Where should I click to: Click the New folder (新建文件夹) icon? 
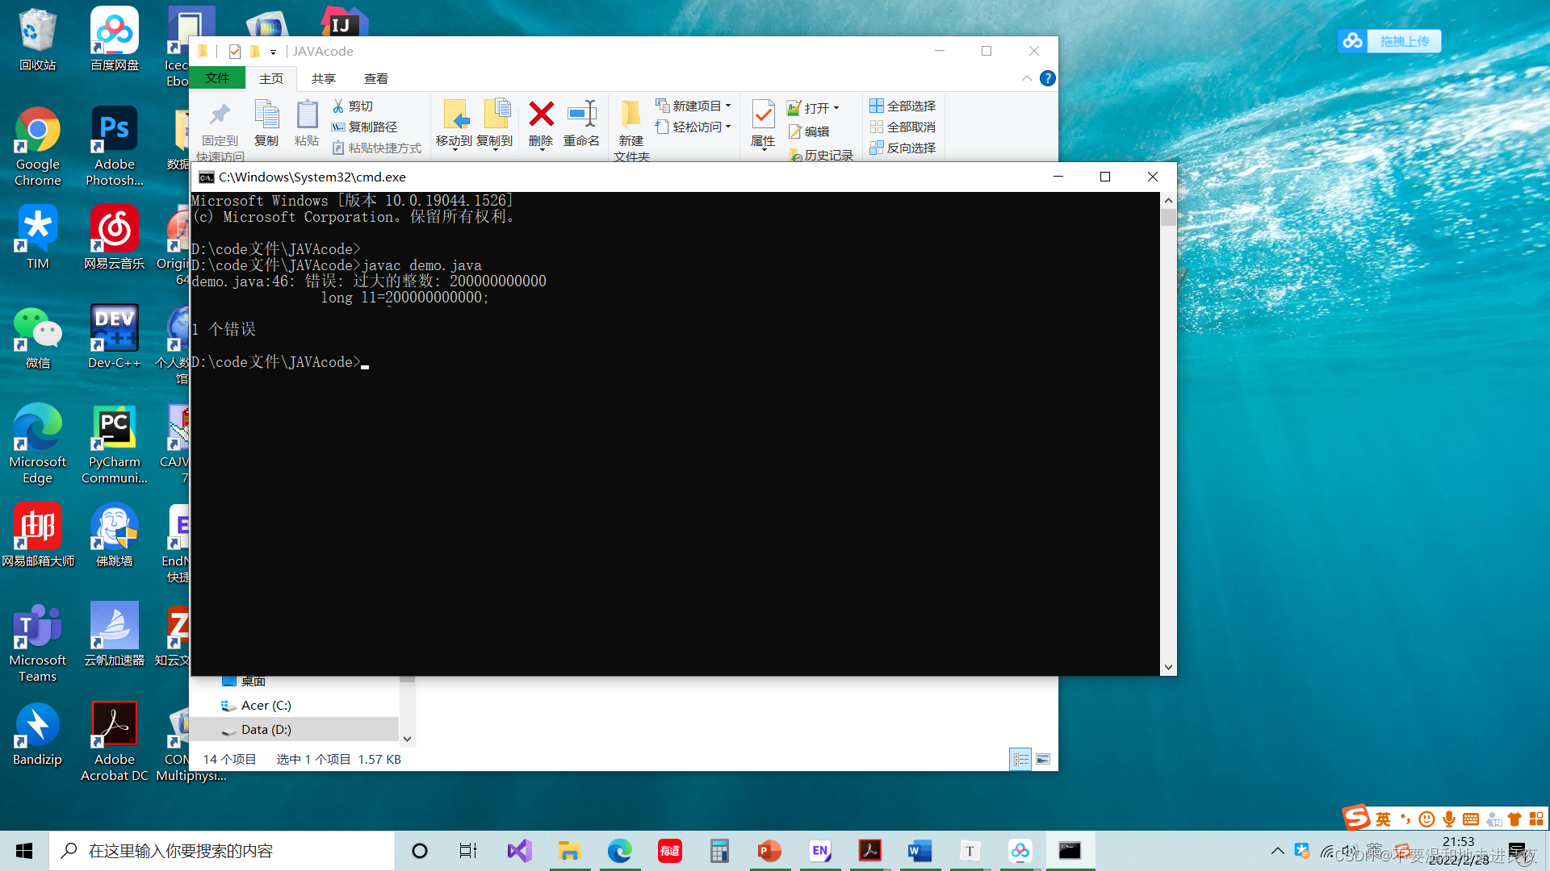[631, 129]
